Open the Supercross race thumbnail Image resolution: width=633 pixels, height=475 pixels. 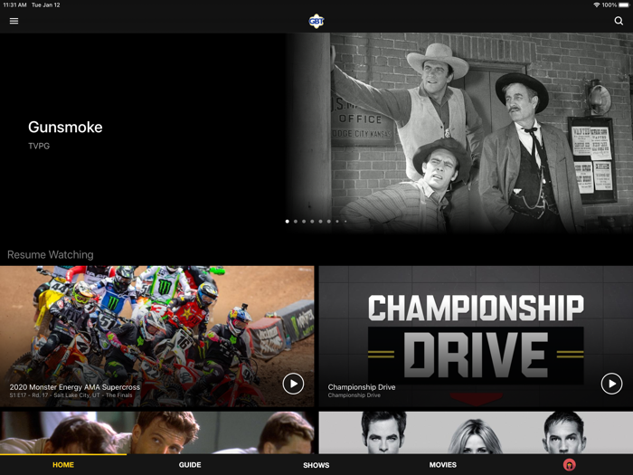(157, 336)
